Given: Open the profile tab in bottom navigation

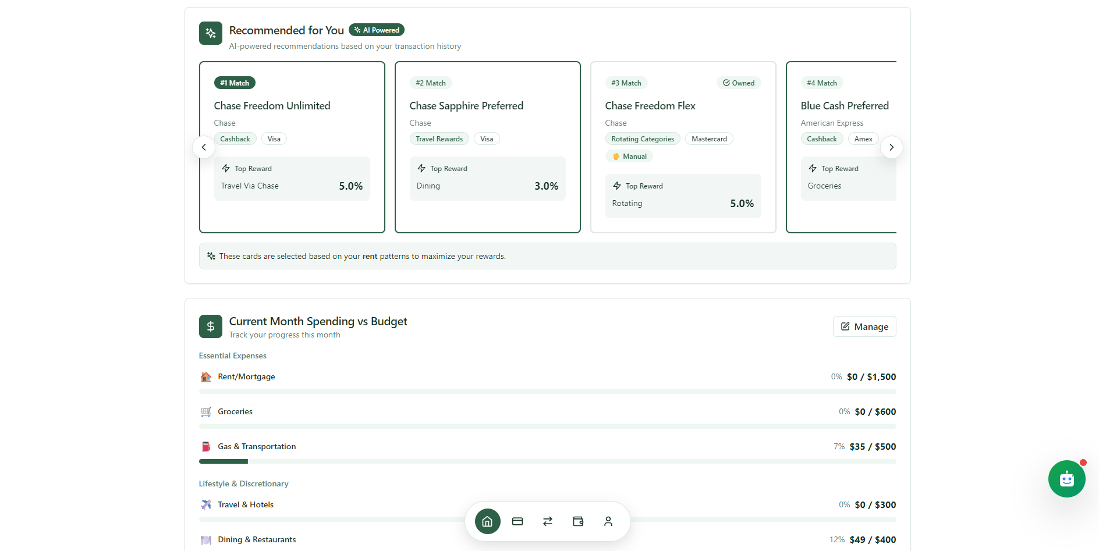Looking at the screenshot, I should point(608,521).
